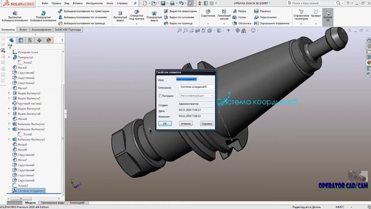The height and width of the screenshot is (209, 371).
Task: Open the Вставка menu
Action: 78,3
